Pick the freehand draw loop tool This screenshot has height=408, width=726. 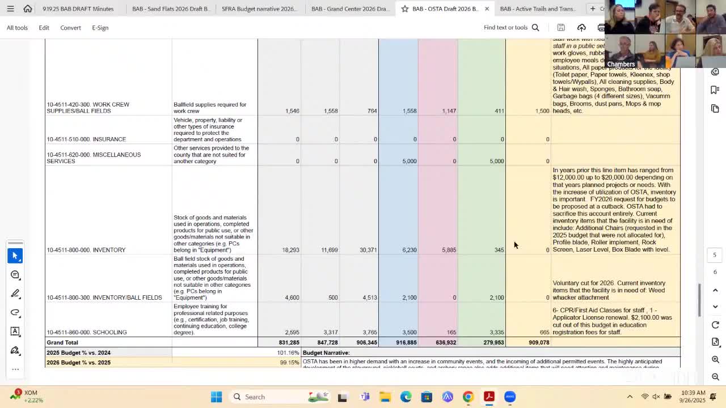pos(15,312)
